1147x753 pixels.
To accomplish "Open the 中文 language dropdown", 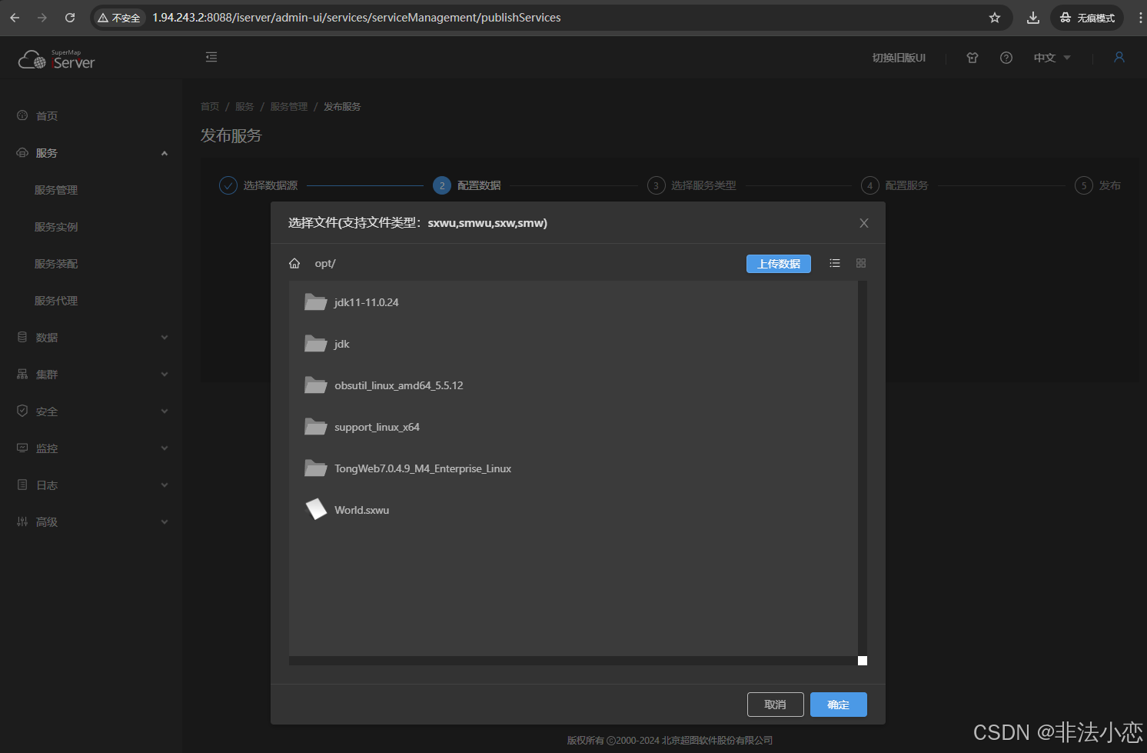I will [x=1052, y=58].
